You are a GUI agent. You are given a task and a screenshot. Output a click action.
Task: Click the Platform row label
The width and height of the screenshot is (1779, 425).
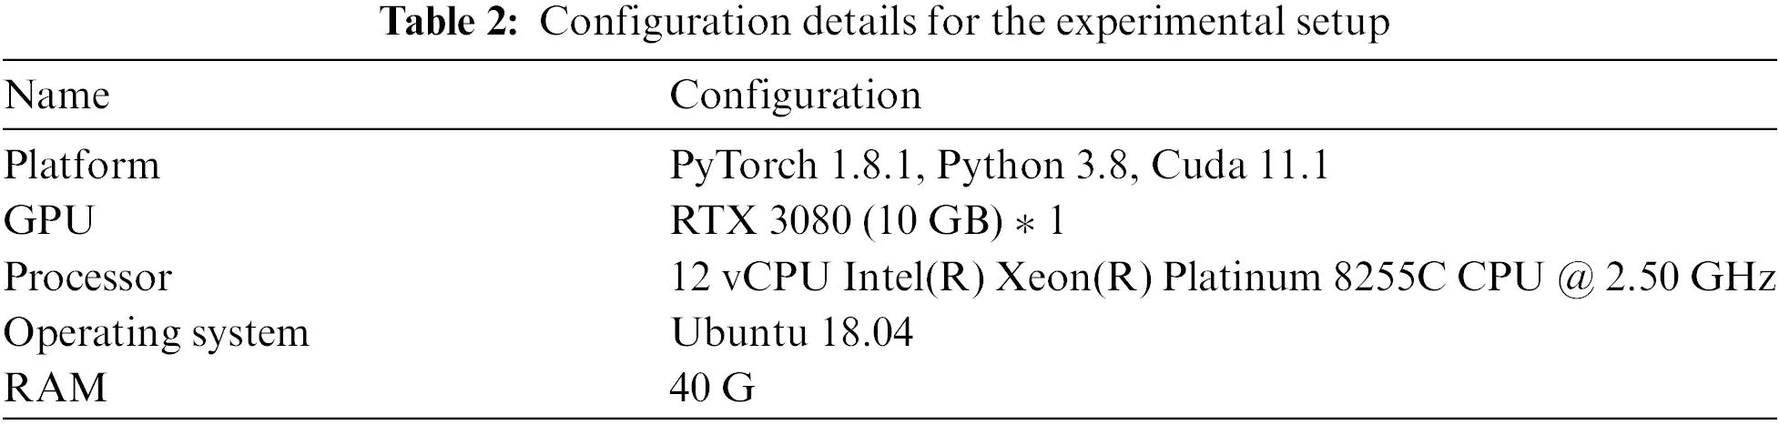pos(82,166)
